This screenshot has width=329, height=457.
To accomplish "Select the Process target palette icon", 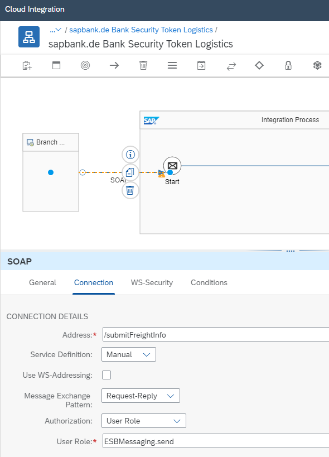I will [85, 65].
